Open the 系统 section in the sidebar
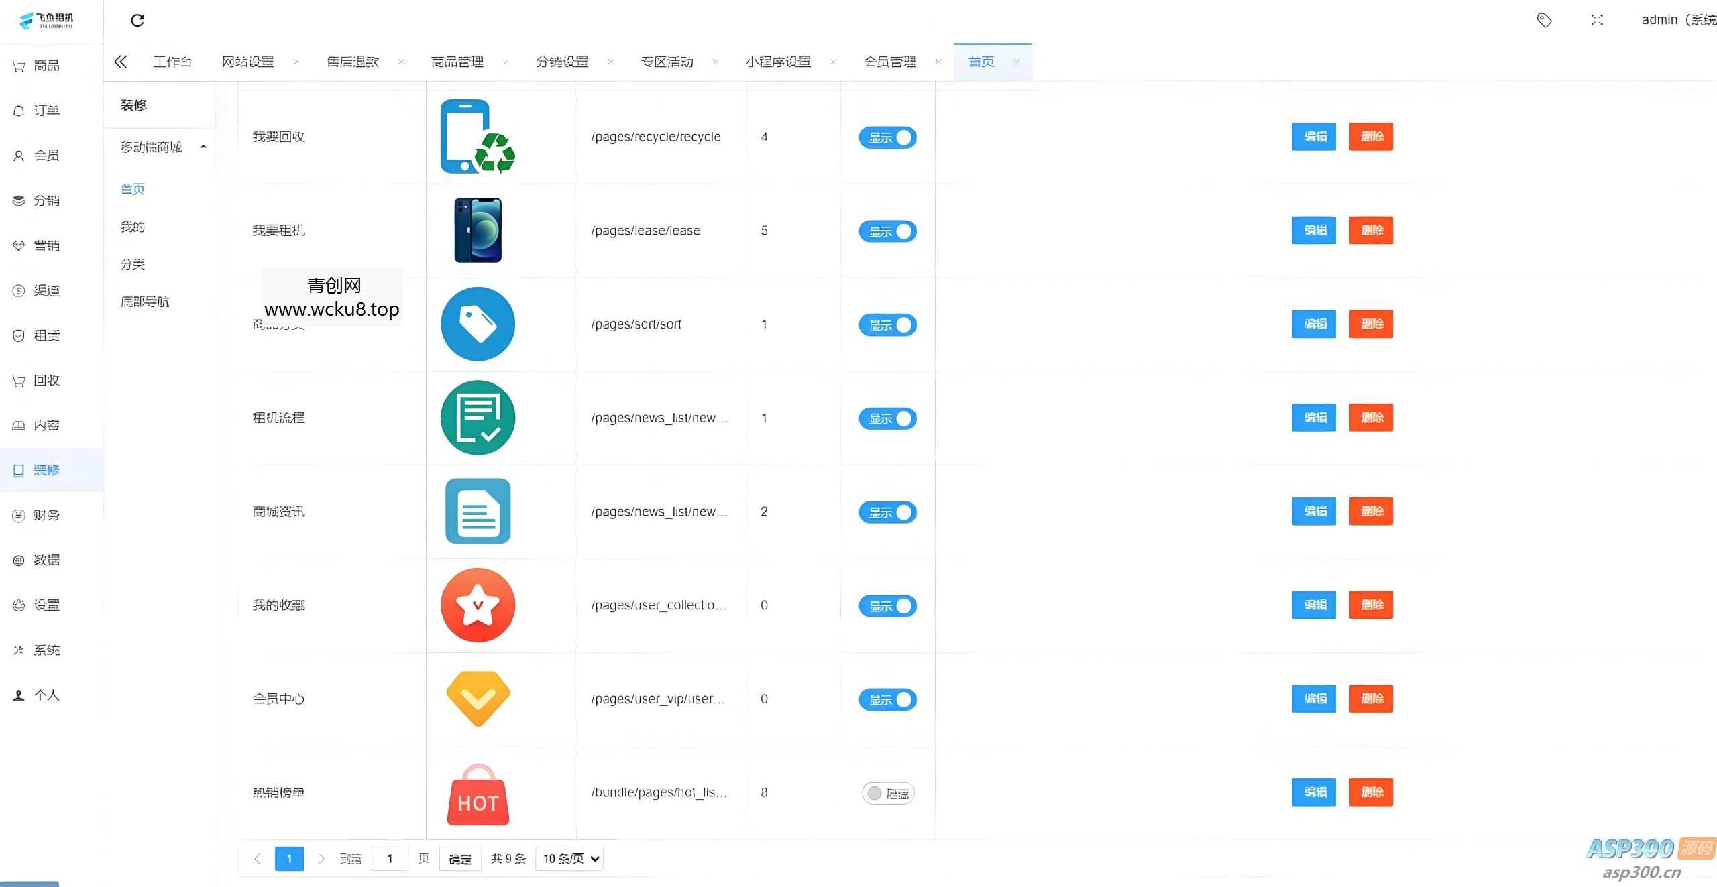 coord(46,650)
